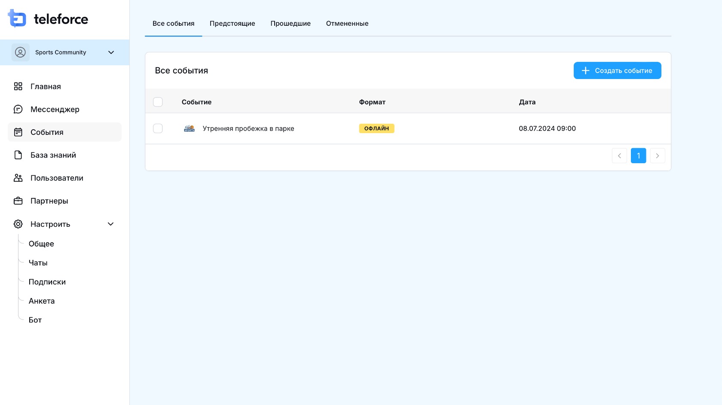Click the Пользователи people icon
This screenshot has width=722, height=405.
18,178
